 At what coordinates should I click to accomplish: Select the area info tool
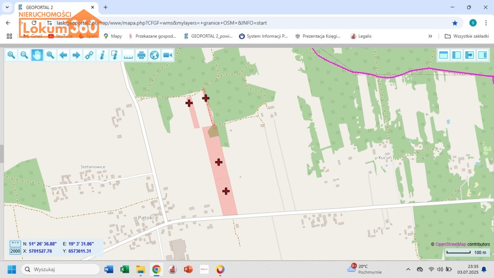[115, 55]
